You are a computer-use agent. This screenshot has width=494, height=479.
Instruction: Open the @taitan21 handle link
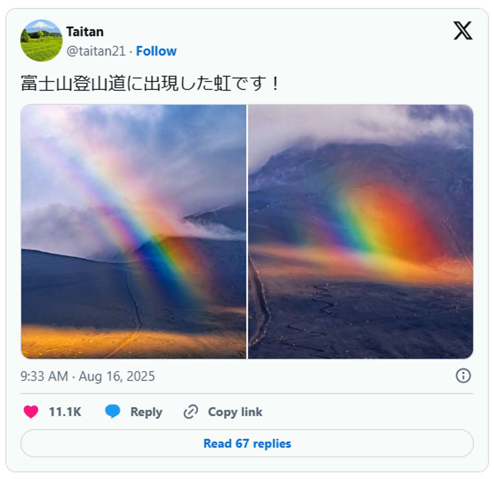pos(96,51)
